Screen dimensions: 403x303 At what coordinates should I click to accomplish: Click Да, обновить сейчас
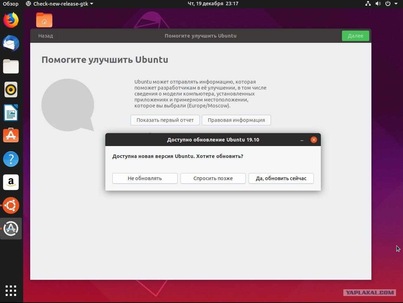[281, 178]
